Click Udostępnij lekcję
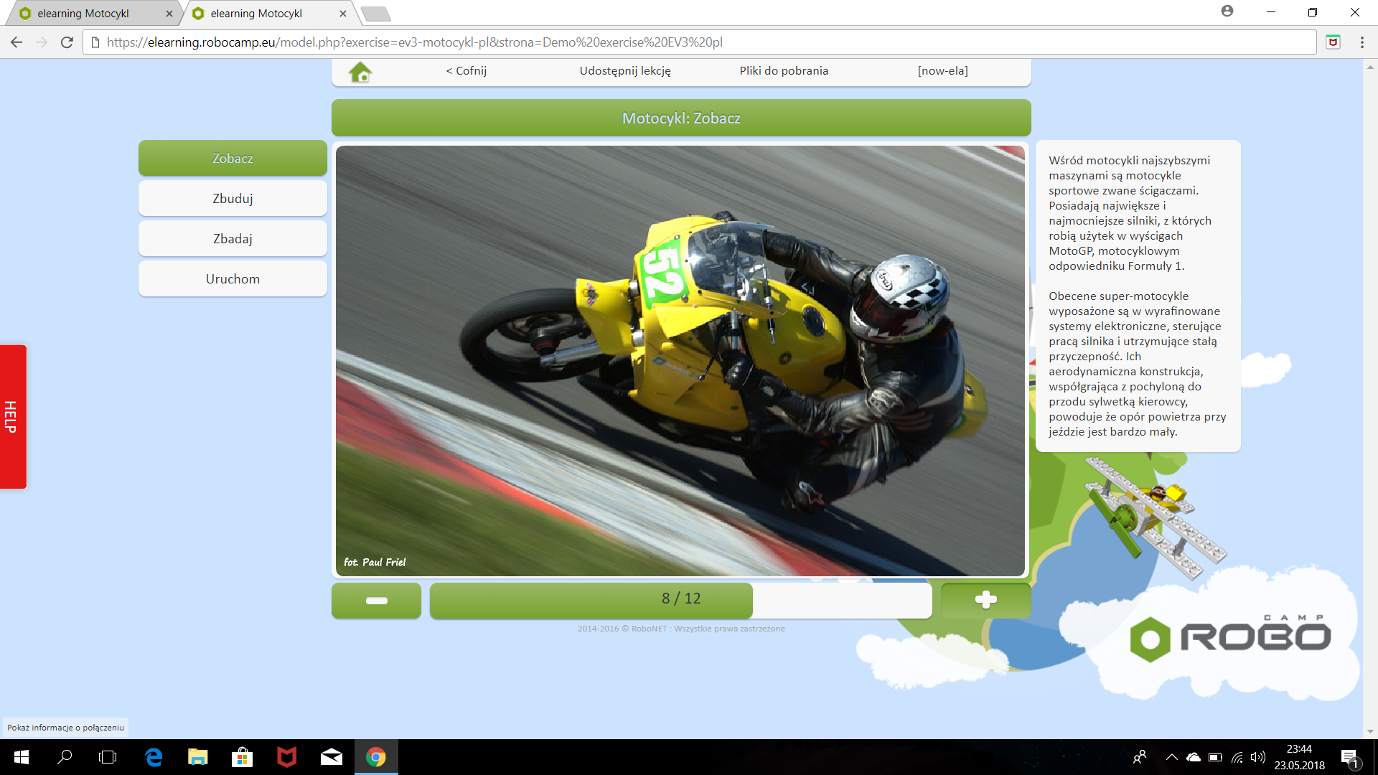Image resolution: width=1378 pixels, height=775 pixels. [x=625, y=70]
